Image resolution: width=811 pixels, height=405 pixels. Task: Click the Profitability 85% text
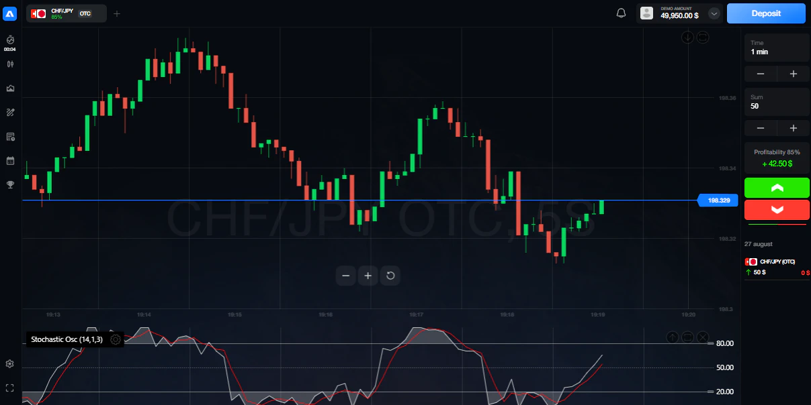777,152
